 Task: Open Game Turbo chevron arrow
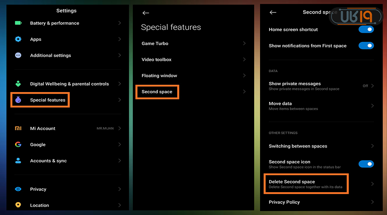(244, 43)
